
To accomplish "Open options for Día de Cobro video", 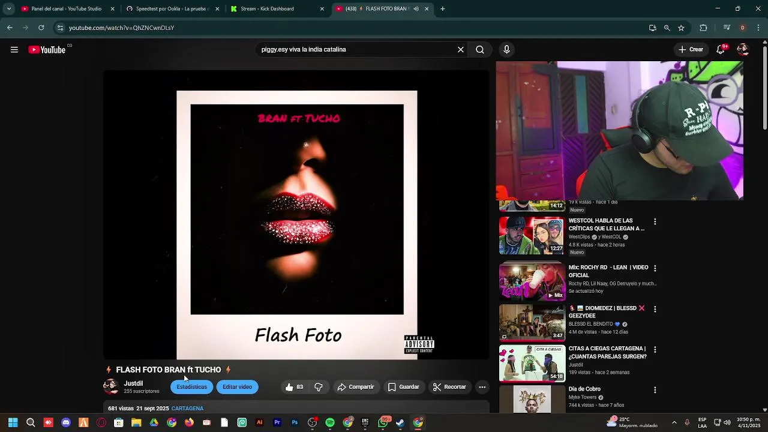I will point(655,390).
